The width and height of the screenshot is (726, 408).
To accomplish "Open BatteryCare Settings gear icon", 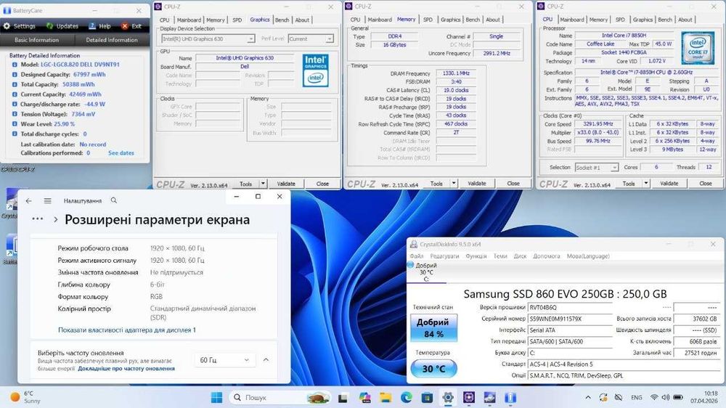I will (7, 26).
